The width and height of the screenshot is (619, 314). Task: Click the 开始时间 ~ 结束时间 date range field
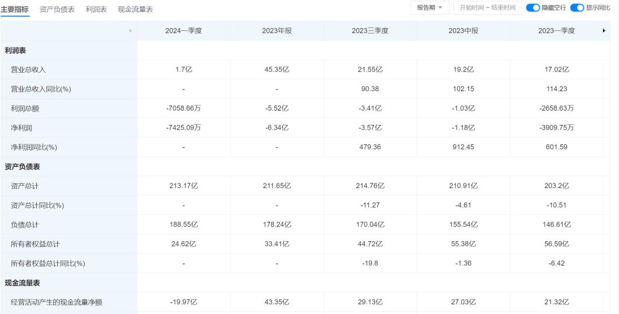(x=487, y=8)
